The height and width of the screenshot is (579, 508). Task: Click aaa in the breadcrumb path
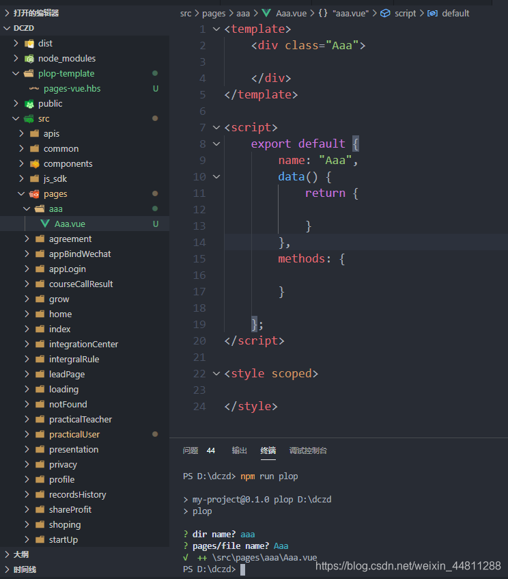243,13
